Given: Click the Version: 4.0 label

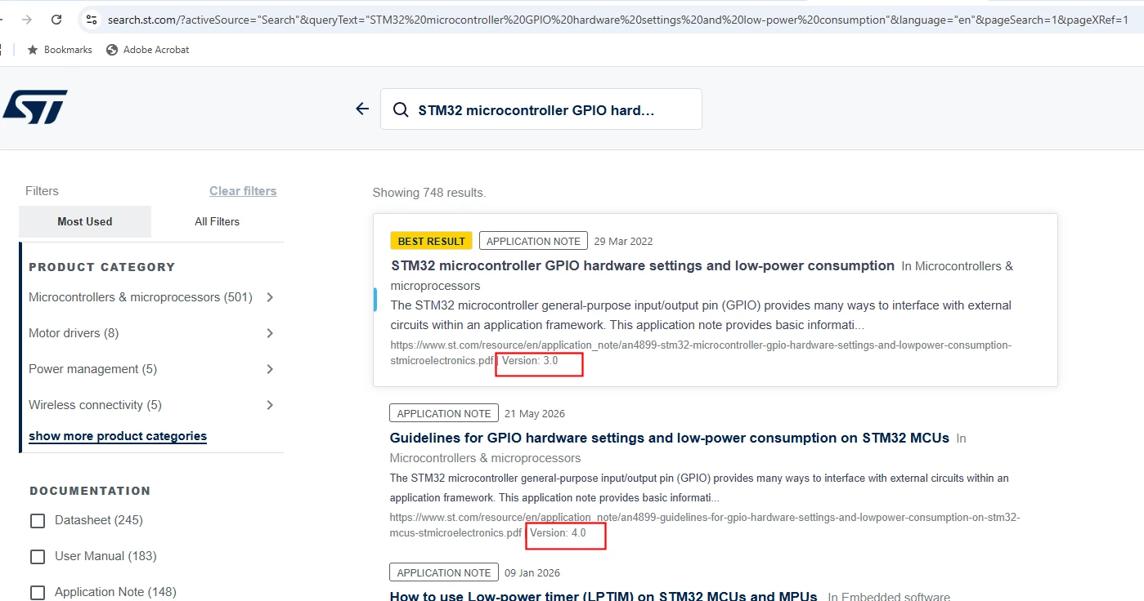Looking at the screenshot, I should (x=558, y=533).
